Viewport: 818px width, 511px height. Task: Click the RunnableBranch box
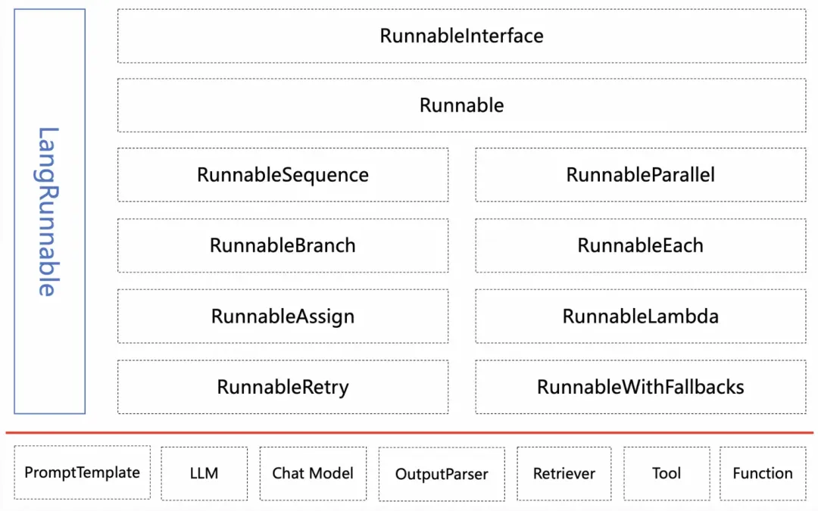(283, 245)
